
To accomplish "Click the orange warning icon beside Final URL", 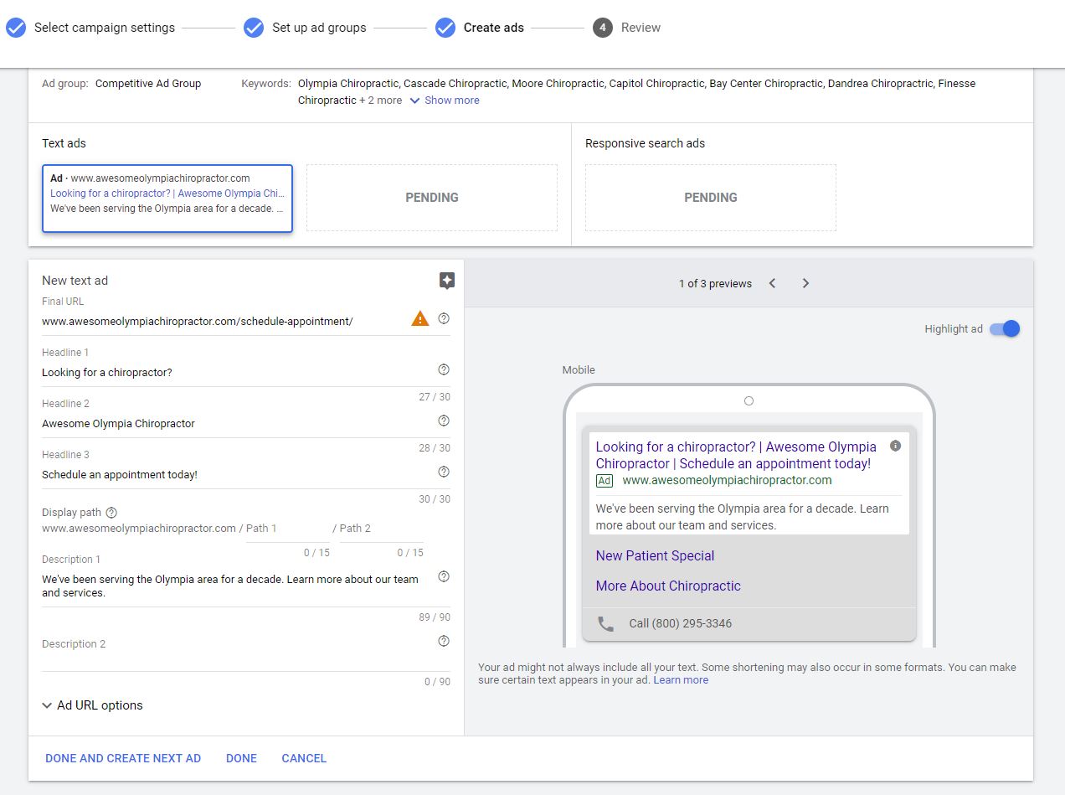I will pos(420,318).
